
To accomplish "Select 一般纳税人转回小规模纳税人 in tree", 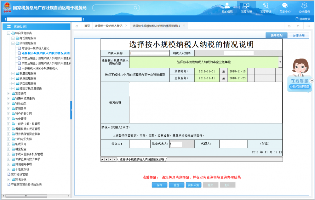I will tap(40, 68).
